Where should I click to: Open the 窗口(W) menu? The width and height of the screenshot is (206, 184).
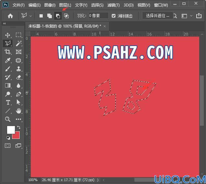tap(161, 5)
